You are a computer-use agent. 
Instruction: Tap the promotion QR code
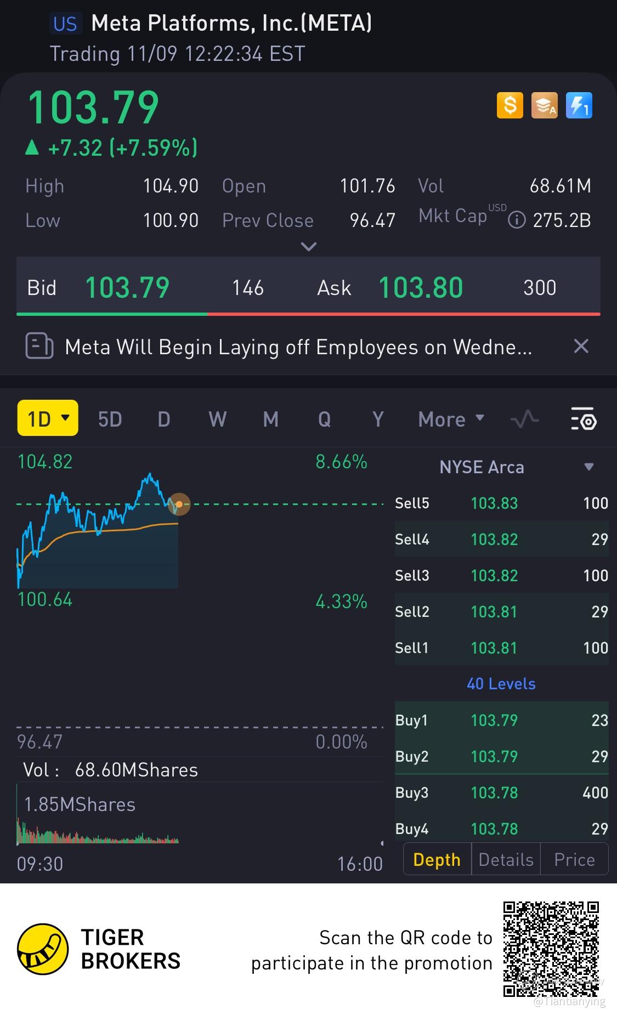click(551, 949)
